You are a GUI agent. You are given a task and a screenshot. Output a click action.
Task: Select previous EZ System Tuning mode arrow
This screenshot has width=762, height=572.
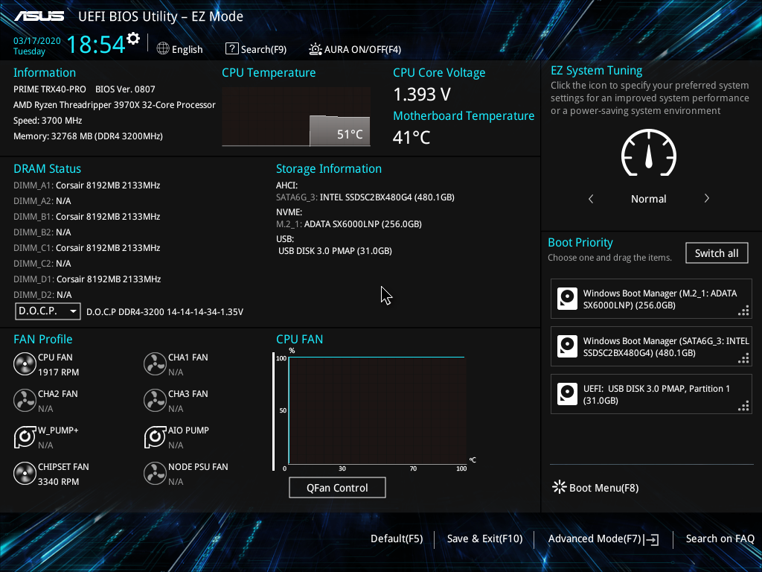tap(591, 198)
